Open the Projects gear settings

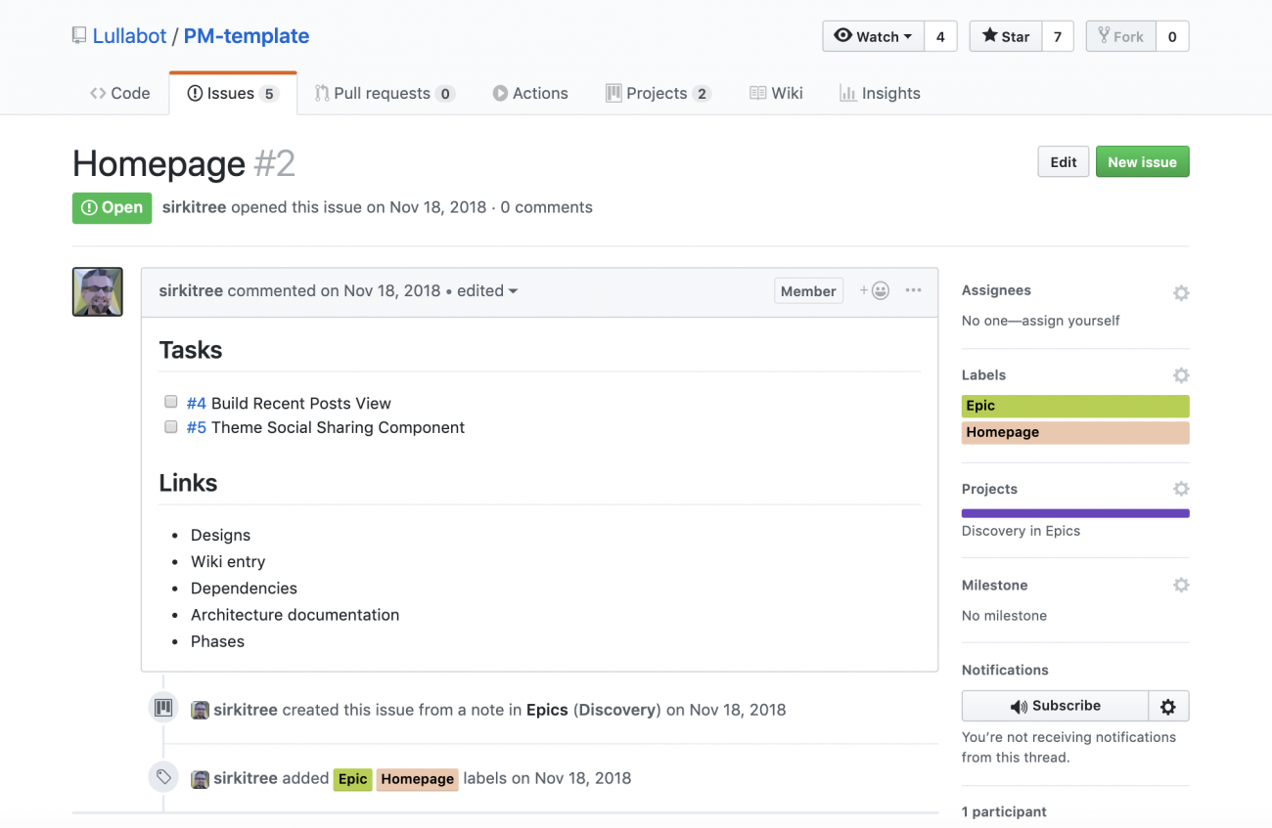pos(1181,489)
